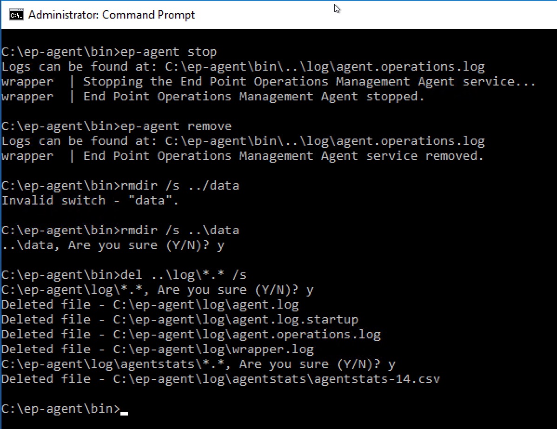
Task: Click the Deleted file wrapper.log line
Action: (x=158, y=350)
